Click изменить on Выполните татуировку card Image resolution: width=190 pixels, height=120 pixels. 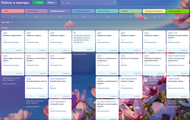[x=137, y=73]
